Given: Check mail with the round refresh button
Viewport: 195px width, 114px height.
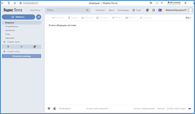Looking at the screenshot, I should click(x=39, y=17).
